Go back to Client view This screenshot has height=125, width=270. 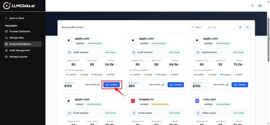click(16, 18)
